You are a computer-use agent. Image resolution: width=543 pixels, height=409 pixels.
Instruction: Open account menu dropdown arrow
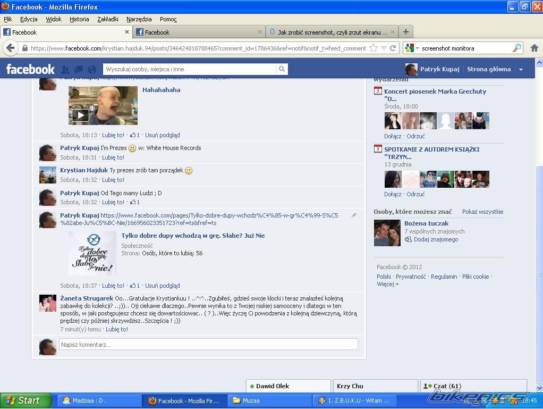(521, 69)
